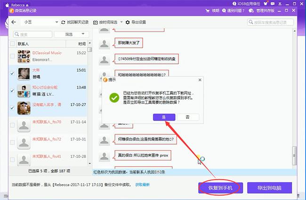Click the message record search field
The image size is (306, 200).
pos(271,22)
